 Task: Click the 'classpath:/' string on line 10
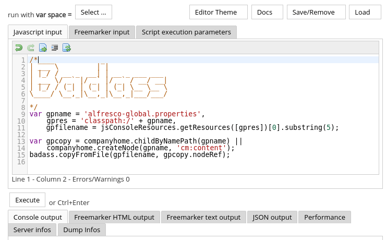click(x=107, y=121)
